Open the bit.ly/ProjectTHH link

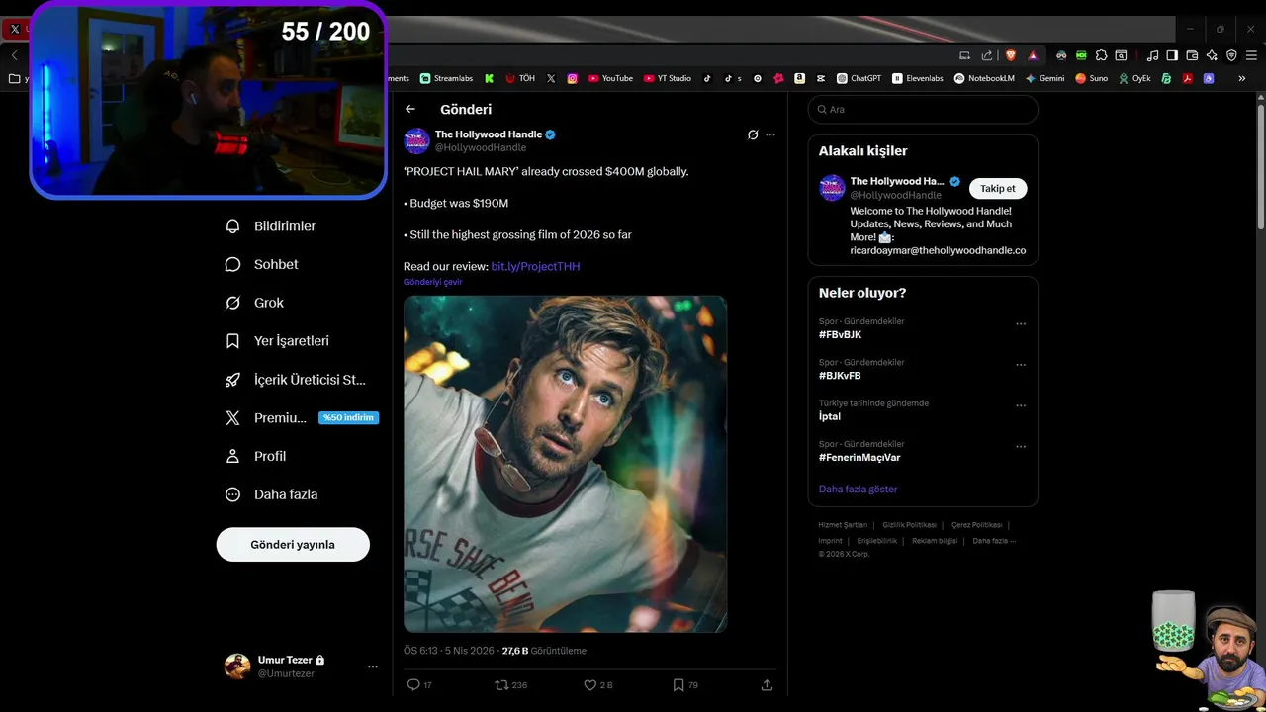pos(535,266)
